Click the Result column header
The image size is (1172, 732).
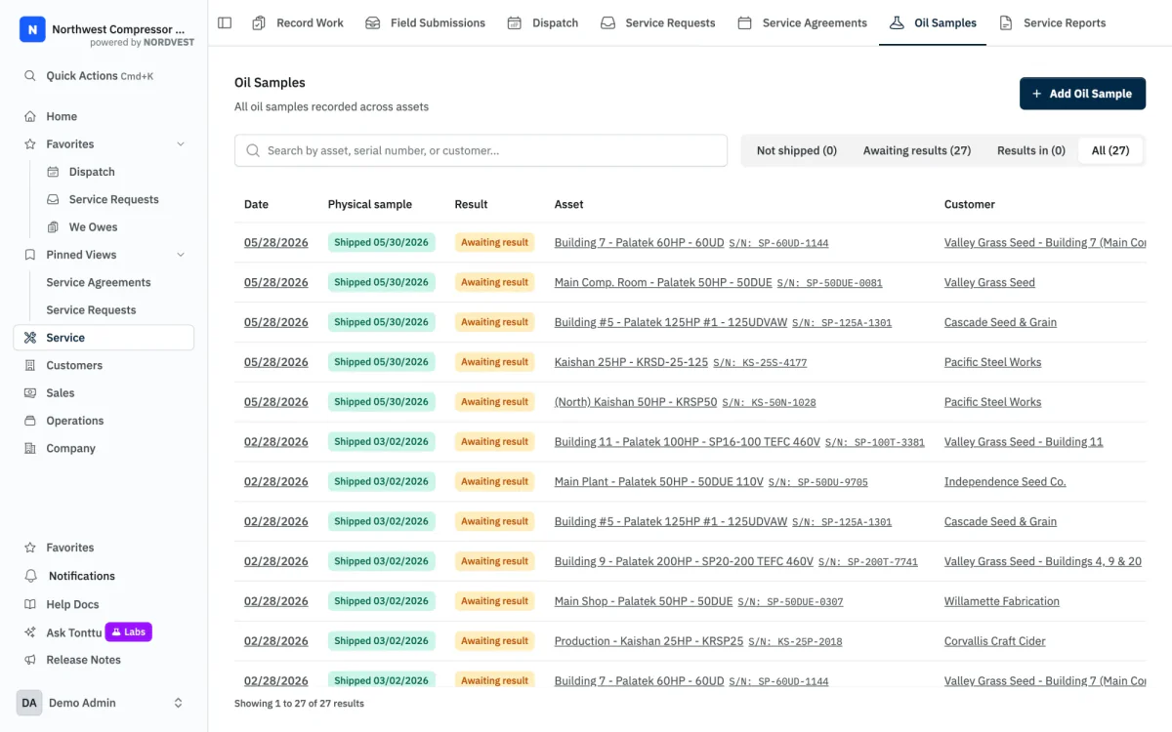pyautogui.click(x=471, y=204)
